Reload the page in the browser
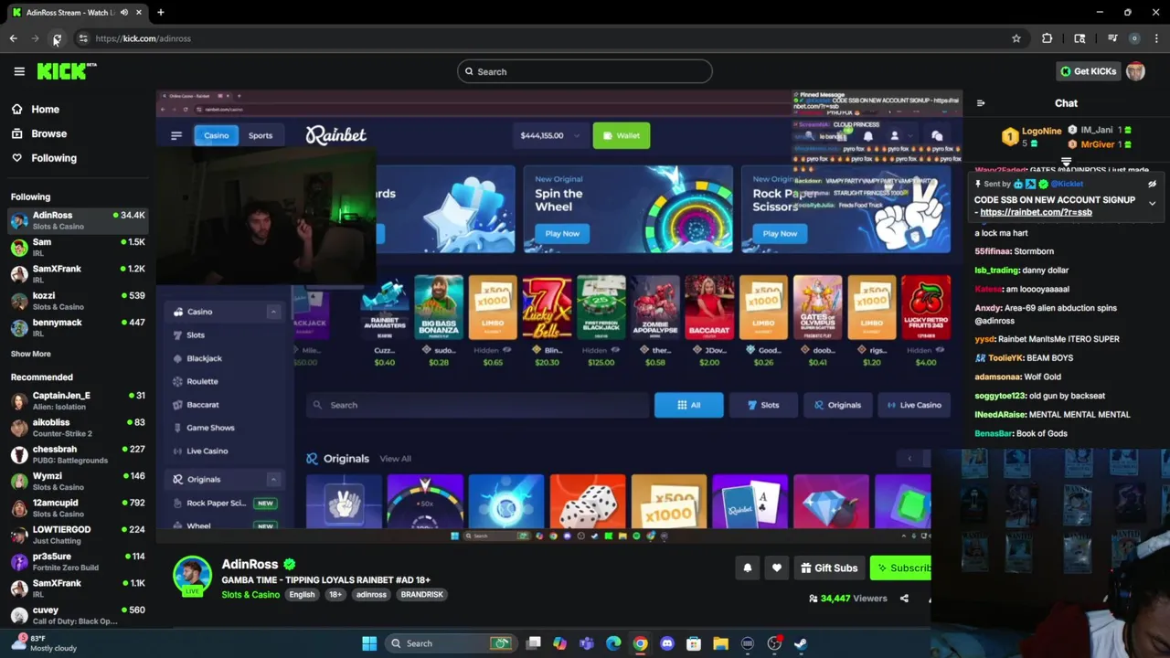This screenshot has height=658, width=1170. click(x=57, y=38)
